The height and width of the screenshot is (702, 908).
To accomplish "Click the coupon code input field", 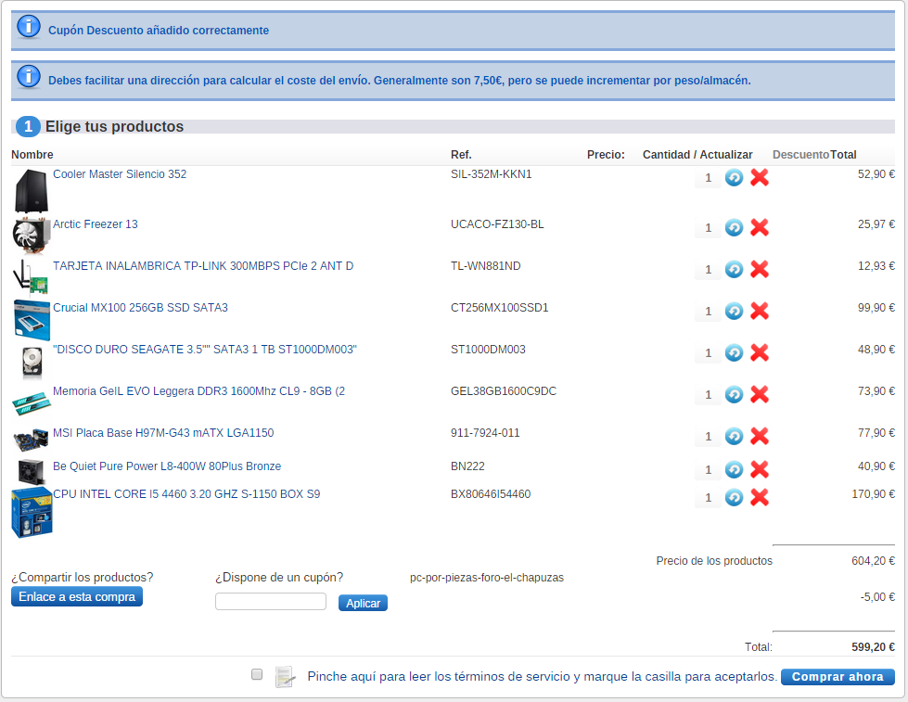I will 271,601.
